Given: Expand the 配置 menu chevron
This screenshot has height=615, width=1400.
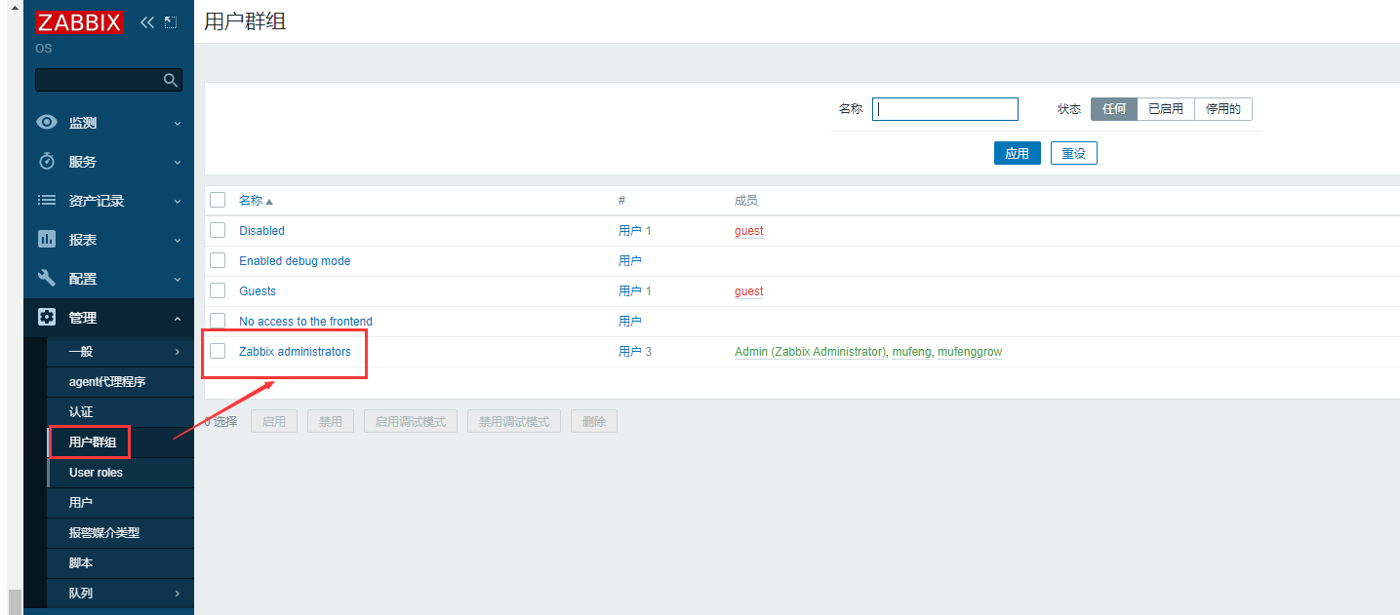Looking at the screenshot, I should [x=178, y=280].
